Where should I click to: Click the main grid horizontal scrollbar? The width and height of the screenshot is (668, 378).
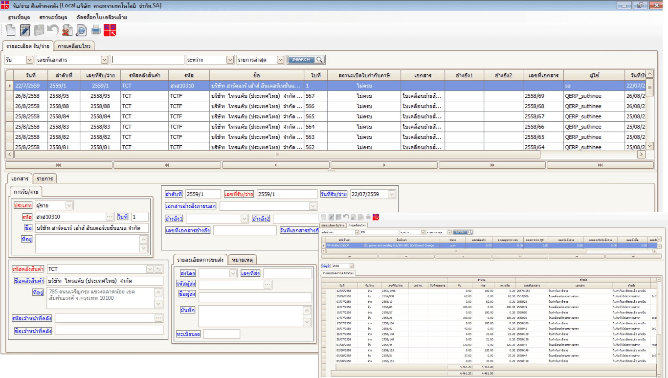pyautogui.click(x=277, y=154)
